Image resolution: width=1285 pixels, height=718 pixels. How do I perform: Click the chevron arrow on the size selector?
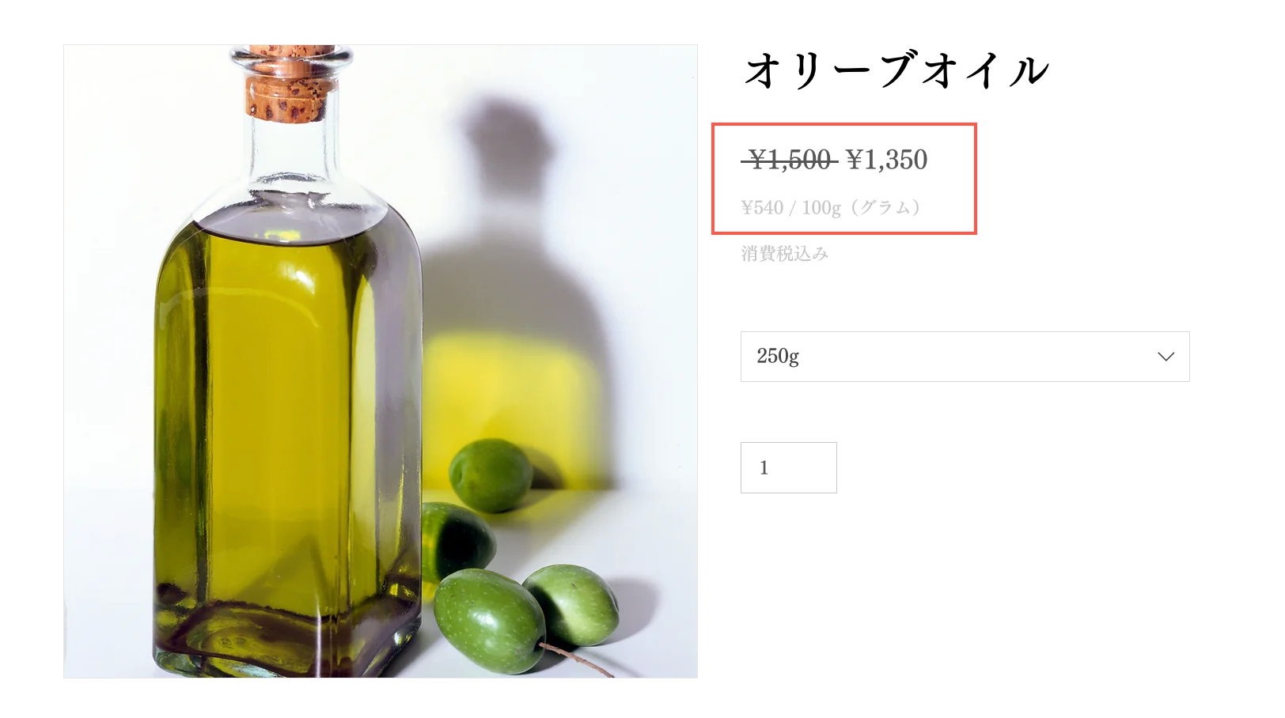1166,357
